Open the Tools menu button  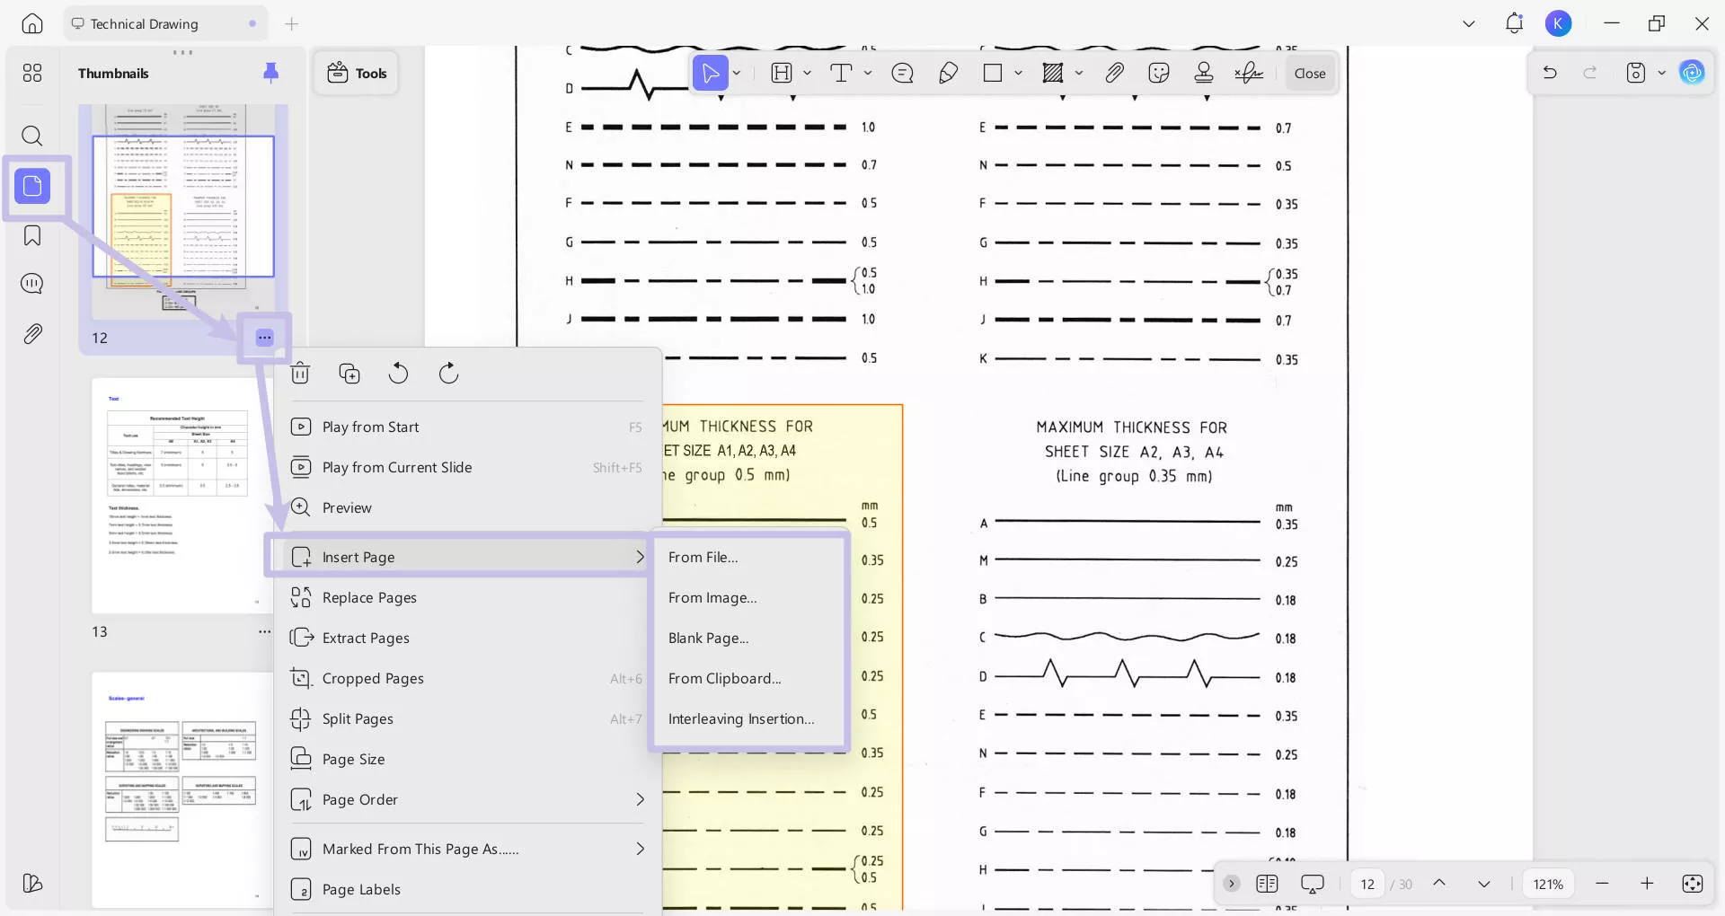click(357, 73)
